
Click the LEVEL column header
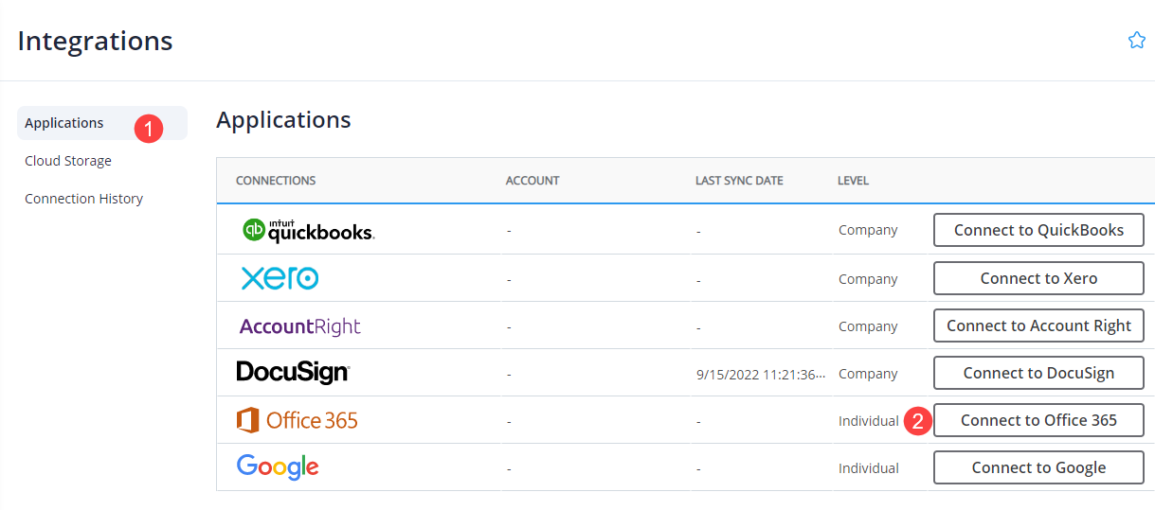pyautogui.click(x=853, y=181)
